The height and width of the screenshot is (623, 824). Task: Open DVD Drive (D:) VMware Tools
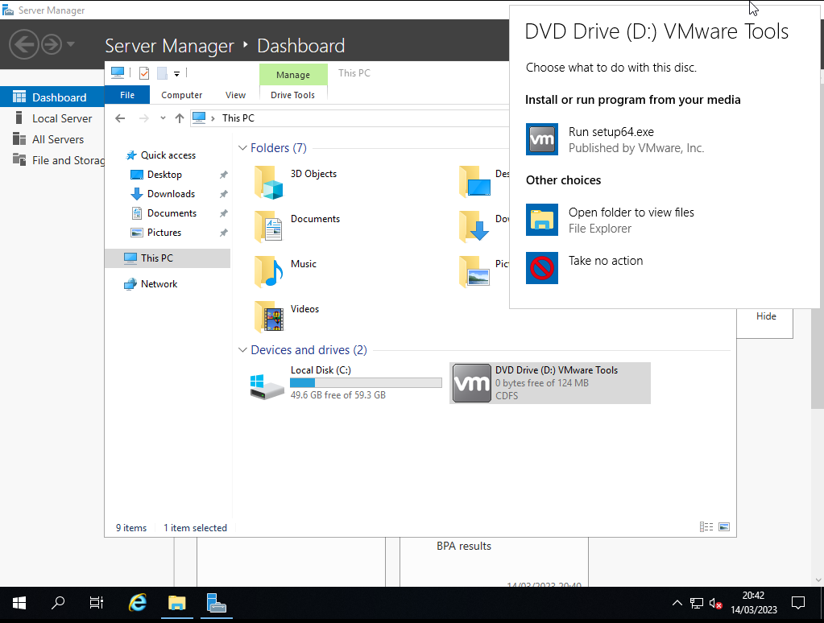coord(550,383)
